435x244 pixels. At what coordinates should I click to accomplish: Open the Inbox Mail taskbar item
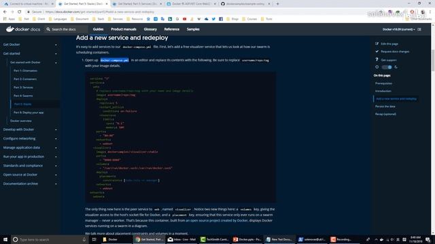[181, 239]
